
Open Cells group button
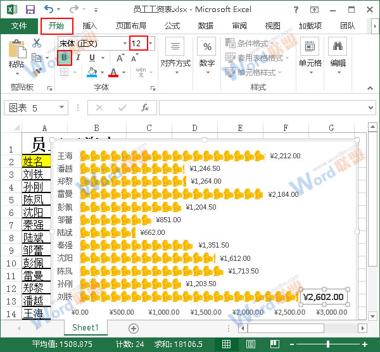[310, 56]
